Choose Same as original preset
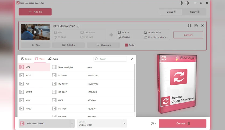Image resolution: width=225 pixels, height=130 pixels. click(92, 67)
